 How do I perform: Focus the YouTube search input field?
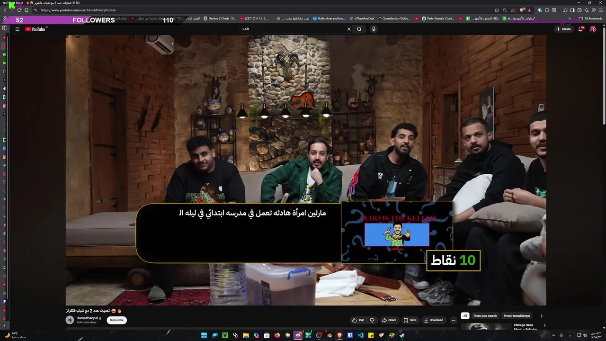(292, 29)
